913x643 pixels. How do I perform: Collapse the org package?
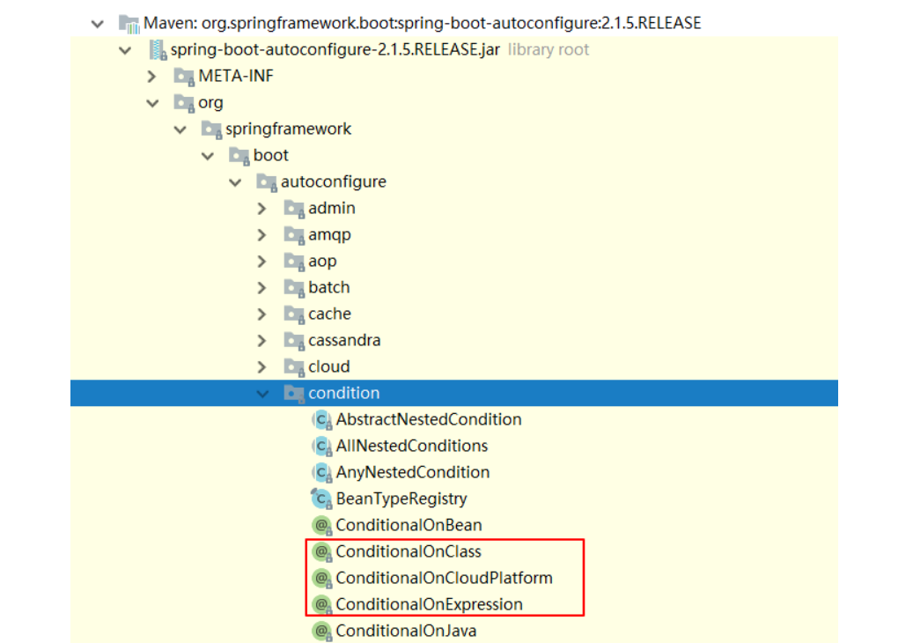(x=152, y=103)
